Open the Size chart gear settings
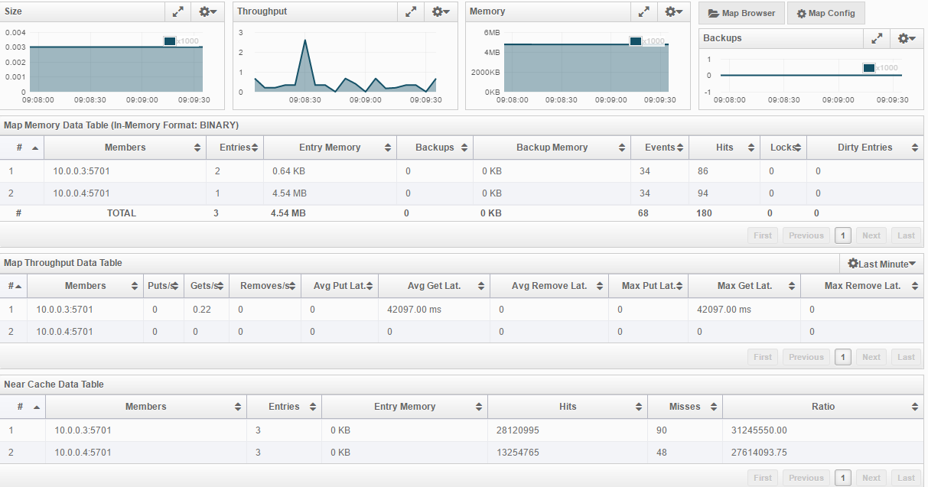The image size is (928, 487). (207, 11)
